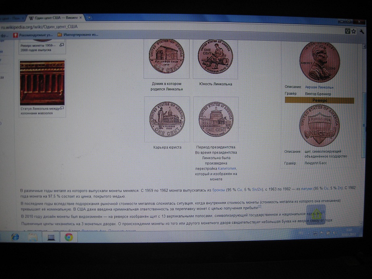Screen dimensions: 372x279
Task: Click the Lincoln birthplace cabin coin image
Action: click(167, 56)
